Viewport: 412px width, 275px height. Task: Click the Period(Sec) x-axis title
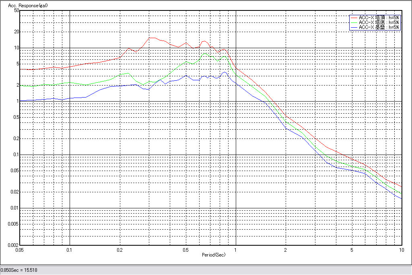pyautogui.click(x=214, y=255)
